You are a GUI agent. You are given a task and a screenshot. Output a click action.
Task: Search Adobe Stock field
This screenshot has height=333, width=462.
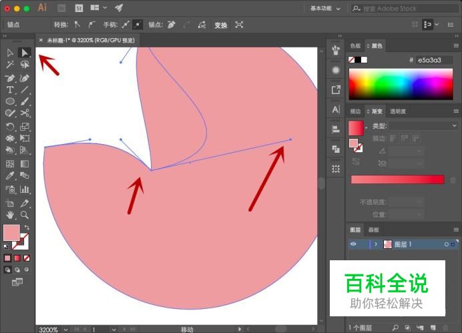click(x=405, y=9)
